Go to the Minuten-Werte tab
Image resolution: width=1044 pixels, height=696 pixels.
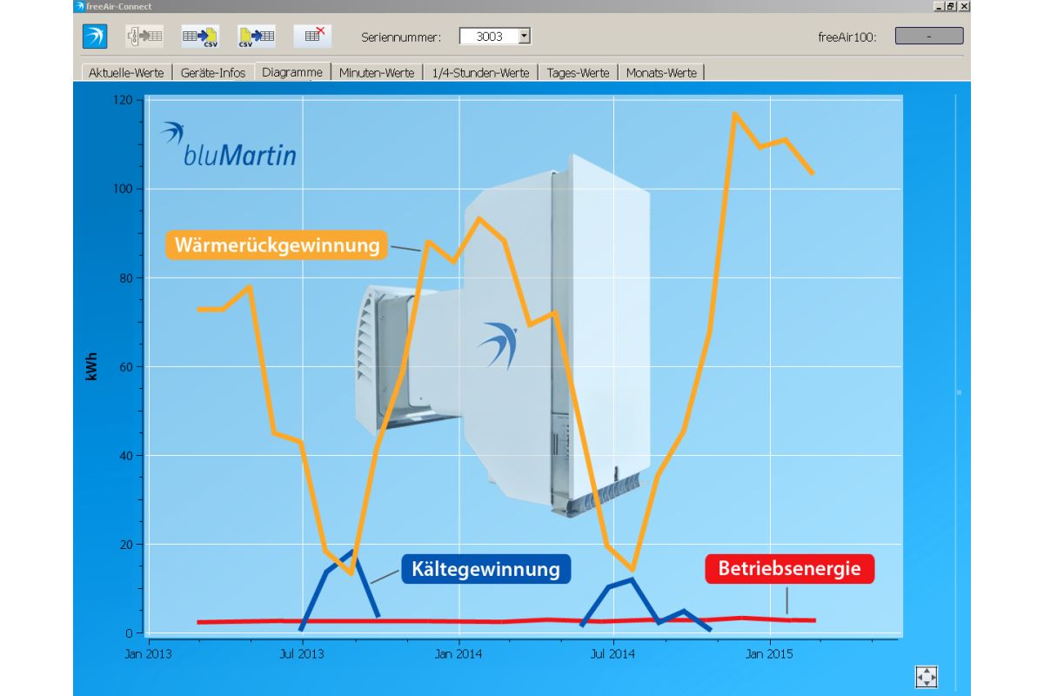coord(377,73)
